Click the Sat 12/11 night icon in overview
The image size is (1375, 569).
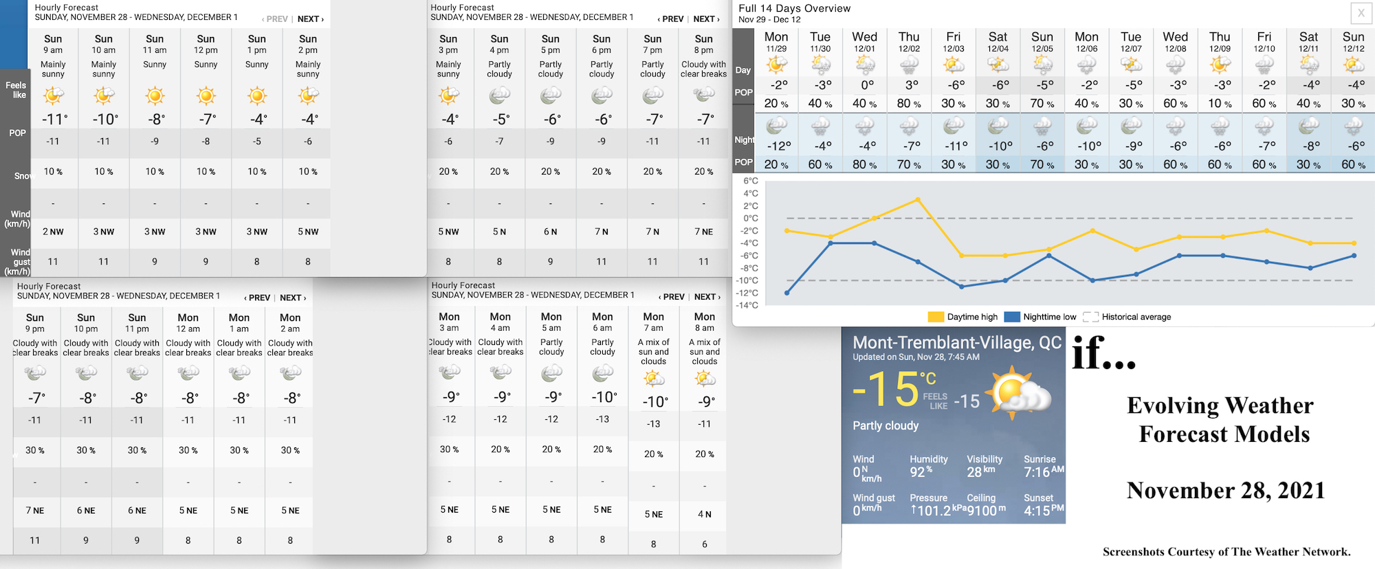pyautogui.click(x=1309, y=126)
